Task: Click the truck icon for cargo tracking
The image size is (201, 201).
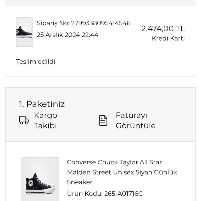Action: tap(24, 120)
